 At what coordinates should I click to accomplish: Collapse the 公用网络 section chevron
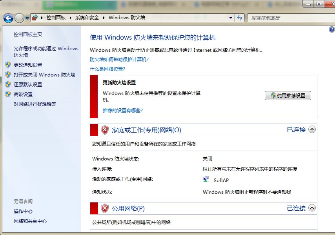312,208
